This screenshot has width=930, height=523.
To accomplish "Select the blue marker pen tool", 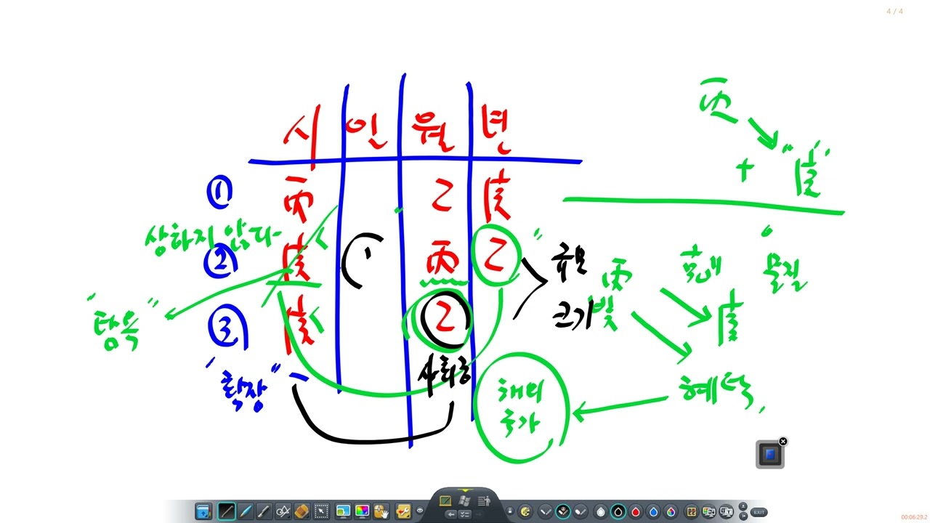I will tap(246, 511).
